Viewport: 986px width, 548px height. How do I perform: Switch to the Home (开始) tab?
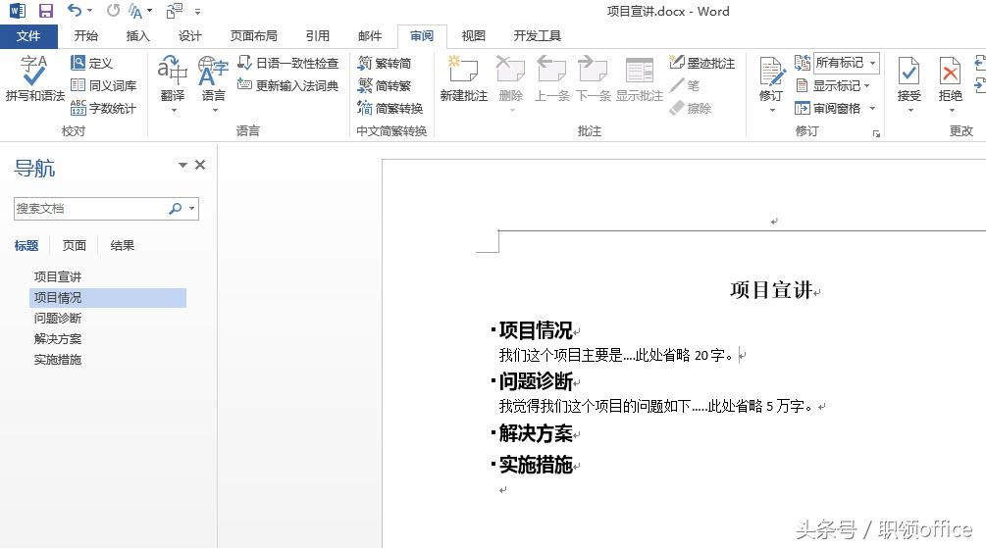[x=85, y=36]
